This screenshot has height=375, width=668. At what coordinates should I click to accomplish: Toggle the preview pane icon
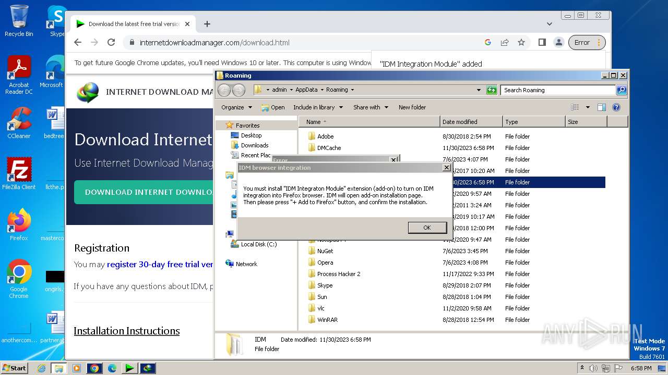[602, 107]
